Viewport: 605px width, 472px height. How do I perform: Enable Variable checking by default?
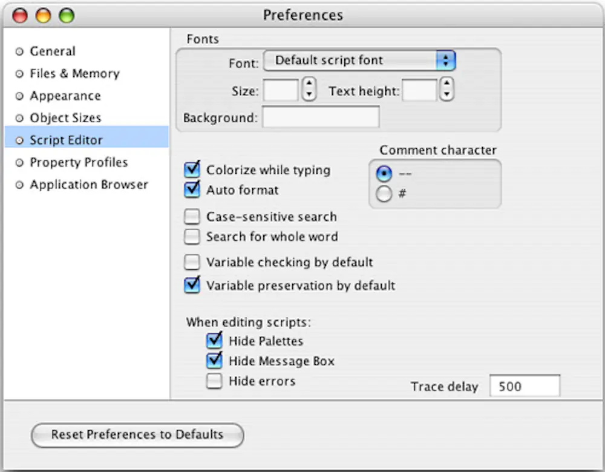click(x=192, y=262)
